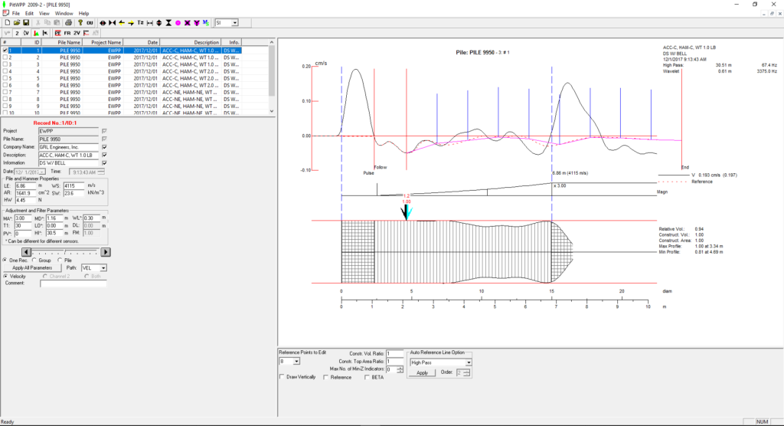
Task: Open the Path VEL dropdown
Action: coord(103,267)
